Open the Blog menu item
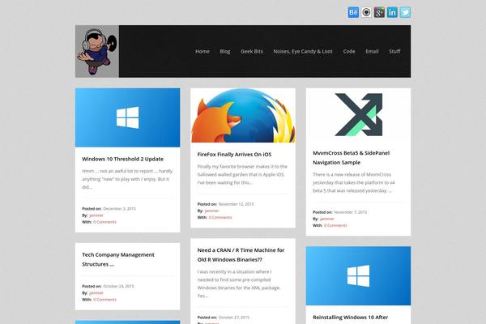The image size is (486, 324). click(x=225, y=52)
